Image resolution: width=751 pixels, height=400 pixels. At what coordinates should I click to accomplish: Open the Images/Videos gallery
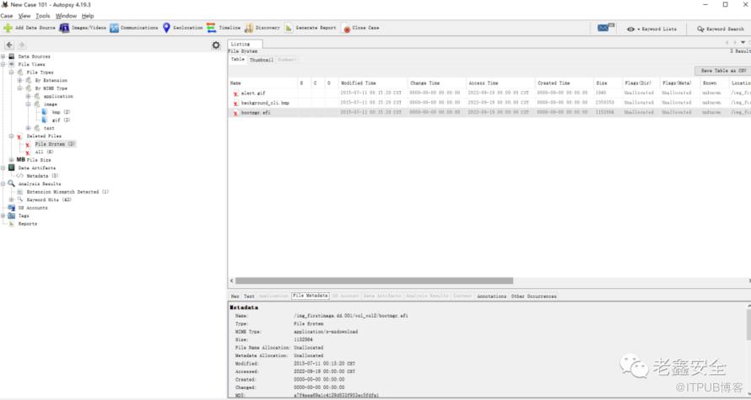click(65, 28)
